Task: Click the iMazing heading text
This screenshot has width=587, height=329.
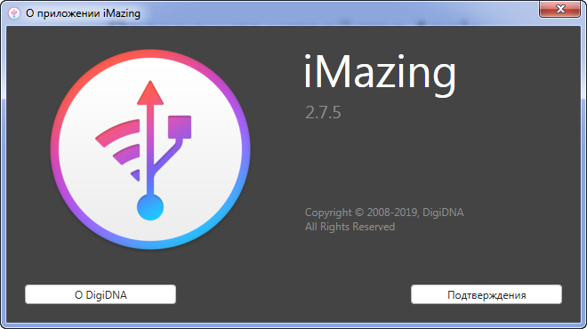Action: pyautogui.click(x=380, y=75)
